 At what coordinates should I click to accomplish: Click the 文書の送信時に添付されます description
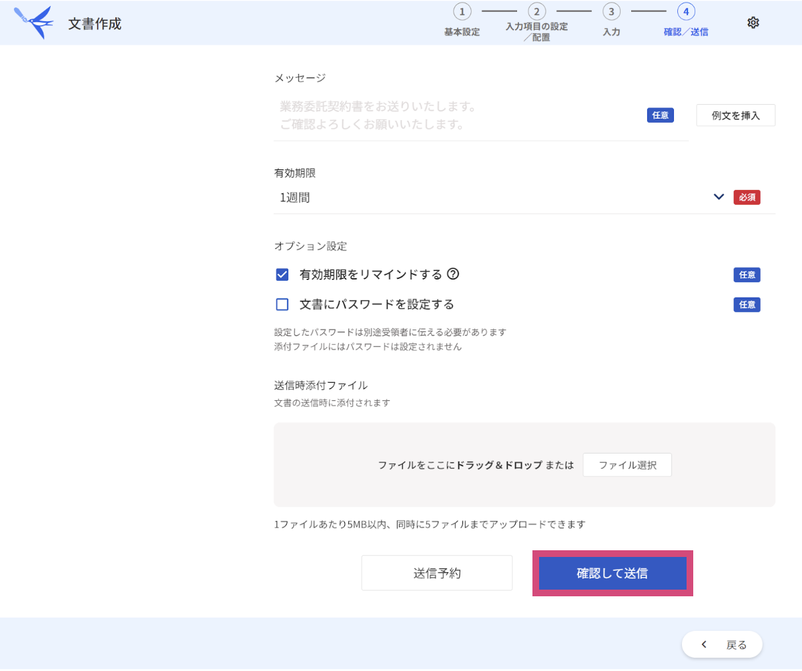pos(332,403)
